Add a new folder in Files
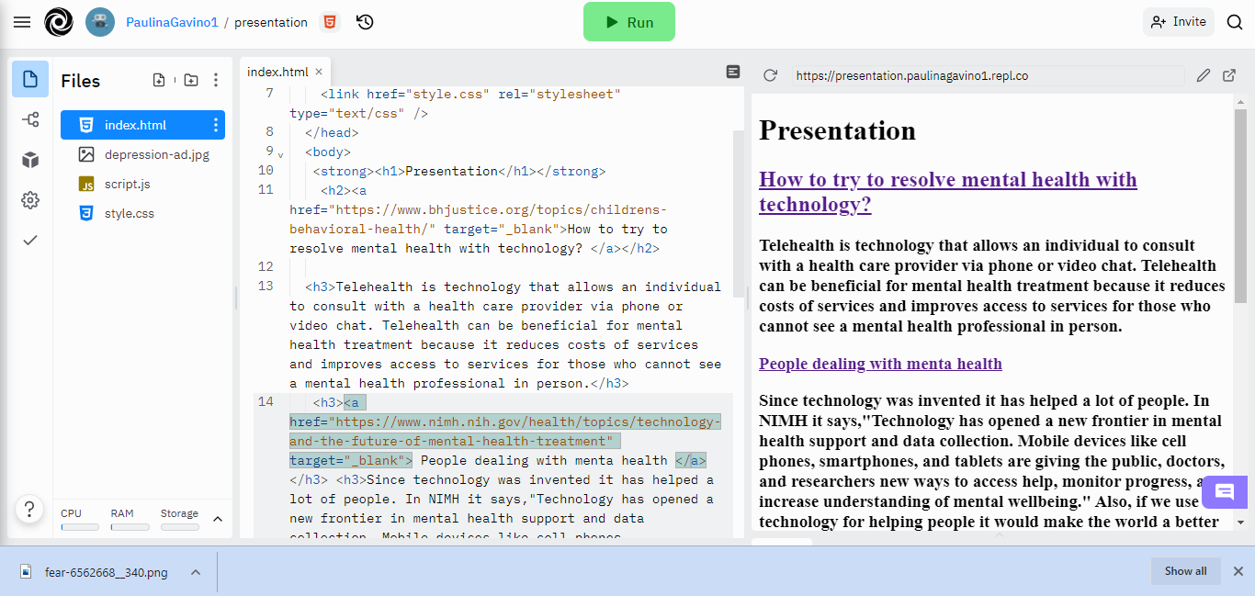The width and height of the screenshot is (1255, 596). (x=190, y=81)
